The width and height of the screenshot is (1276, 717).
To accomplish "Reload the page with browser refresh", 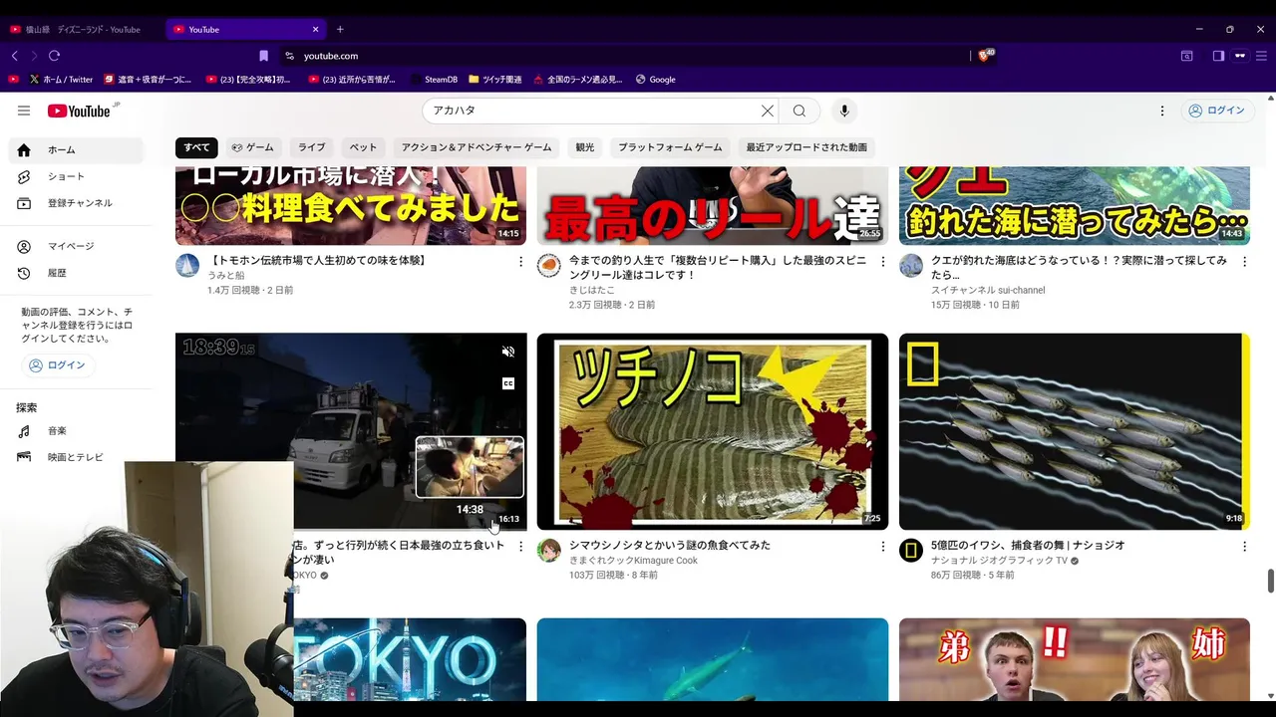I will [x=54, y=56].
